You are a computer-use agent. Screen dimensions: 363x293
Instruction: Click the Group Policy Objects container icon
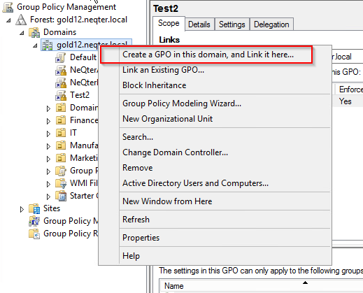61,171
